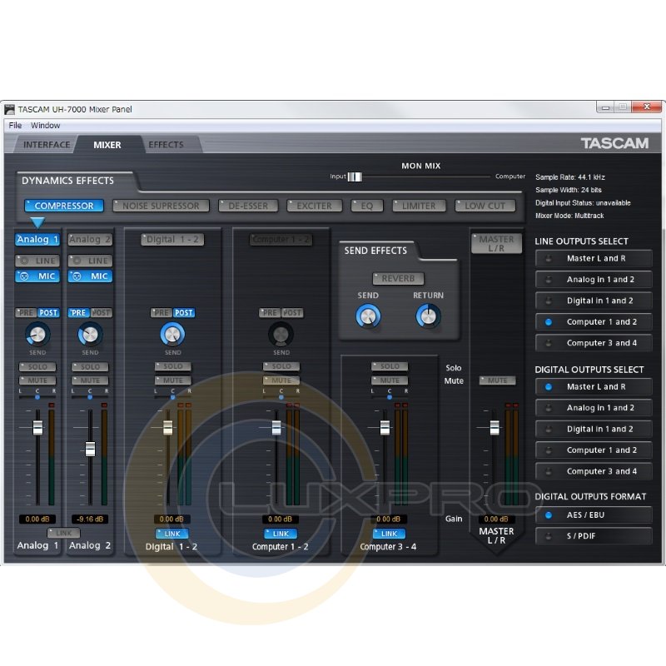This screenshot has width=666, height=666.
Task: Click the blue triangle marker above Analog 1
Action: pyautogui.click(x=37, y=222)
